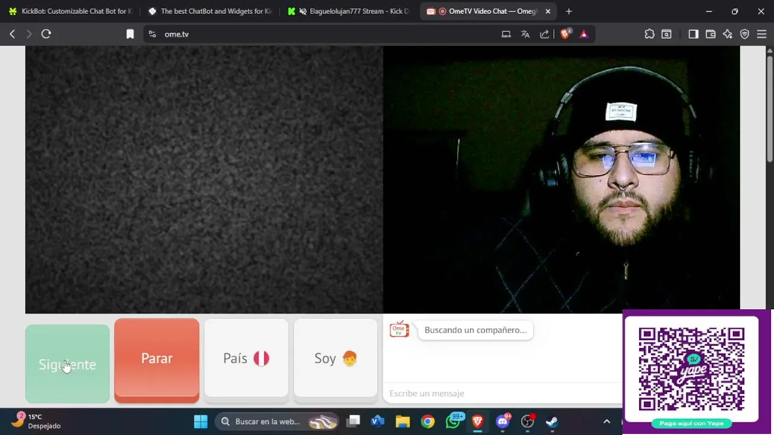Go forward with the forward arrow
774x435 pixels.
pyautogui.click(x=28, y=34)
